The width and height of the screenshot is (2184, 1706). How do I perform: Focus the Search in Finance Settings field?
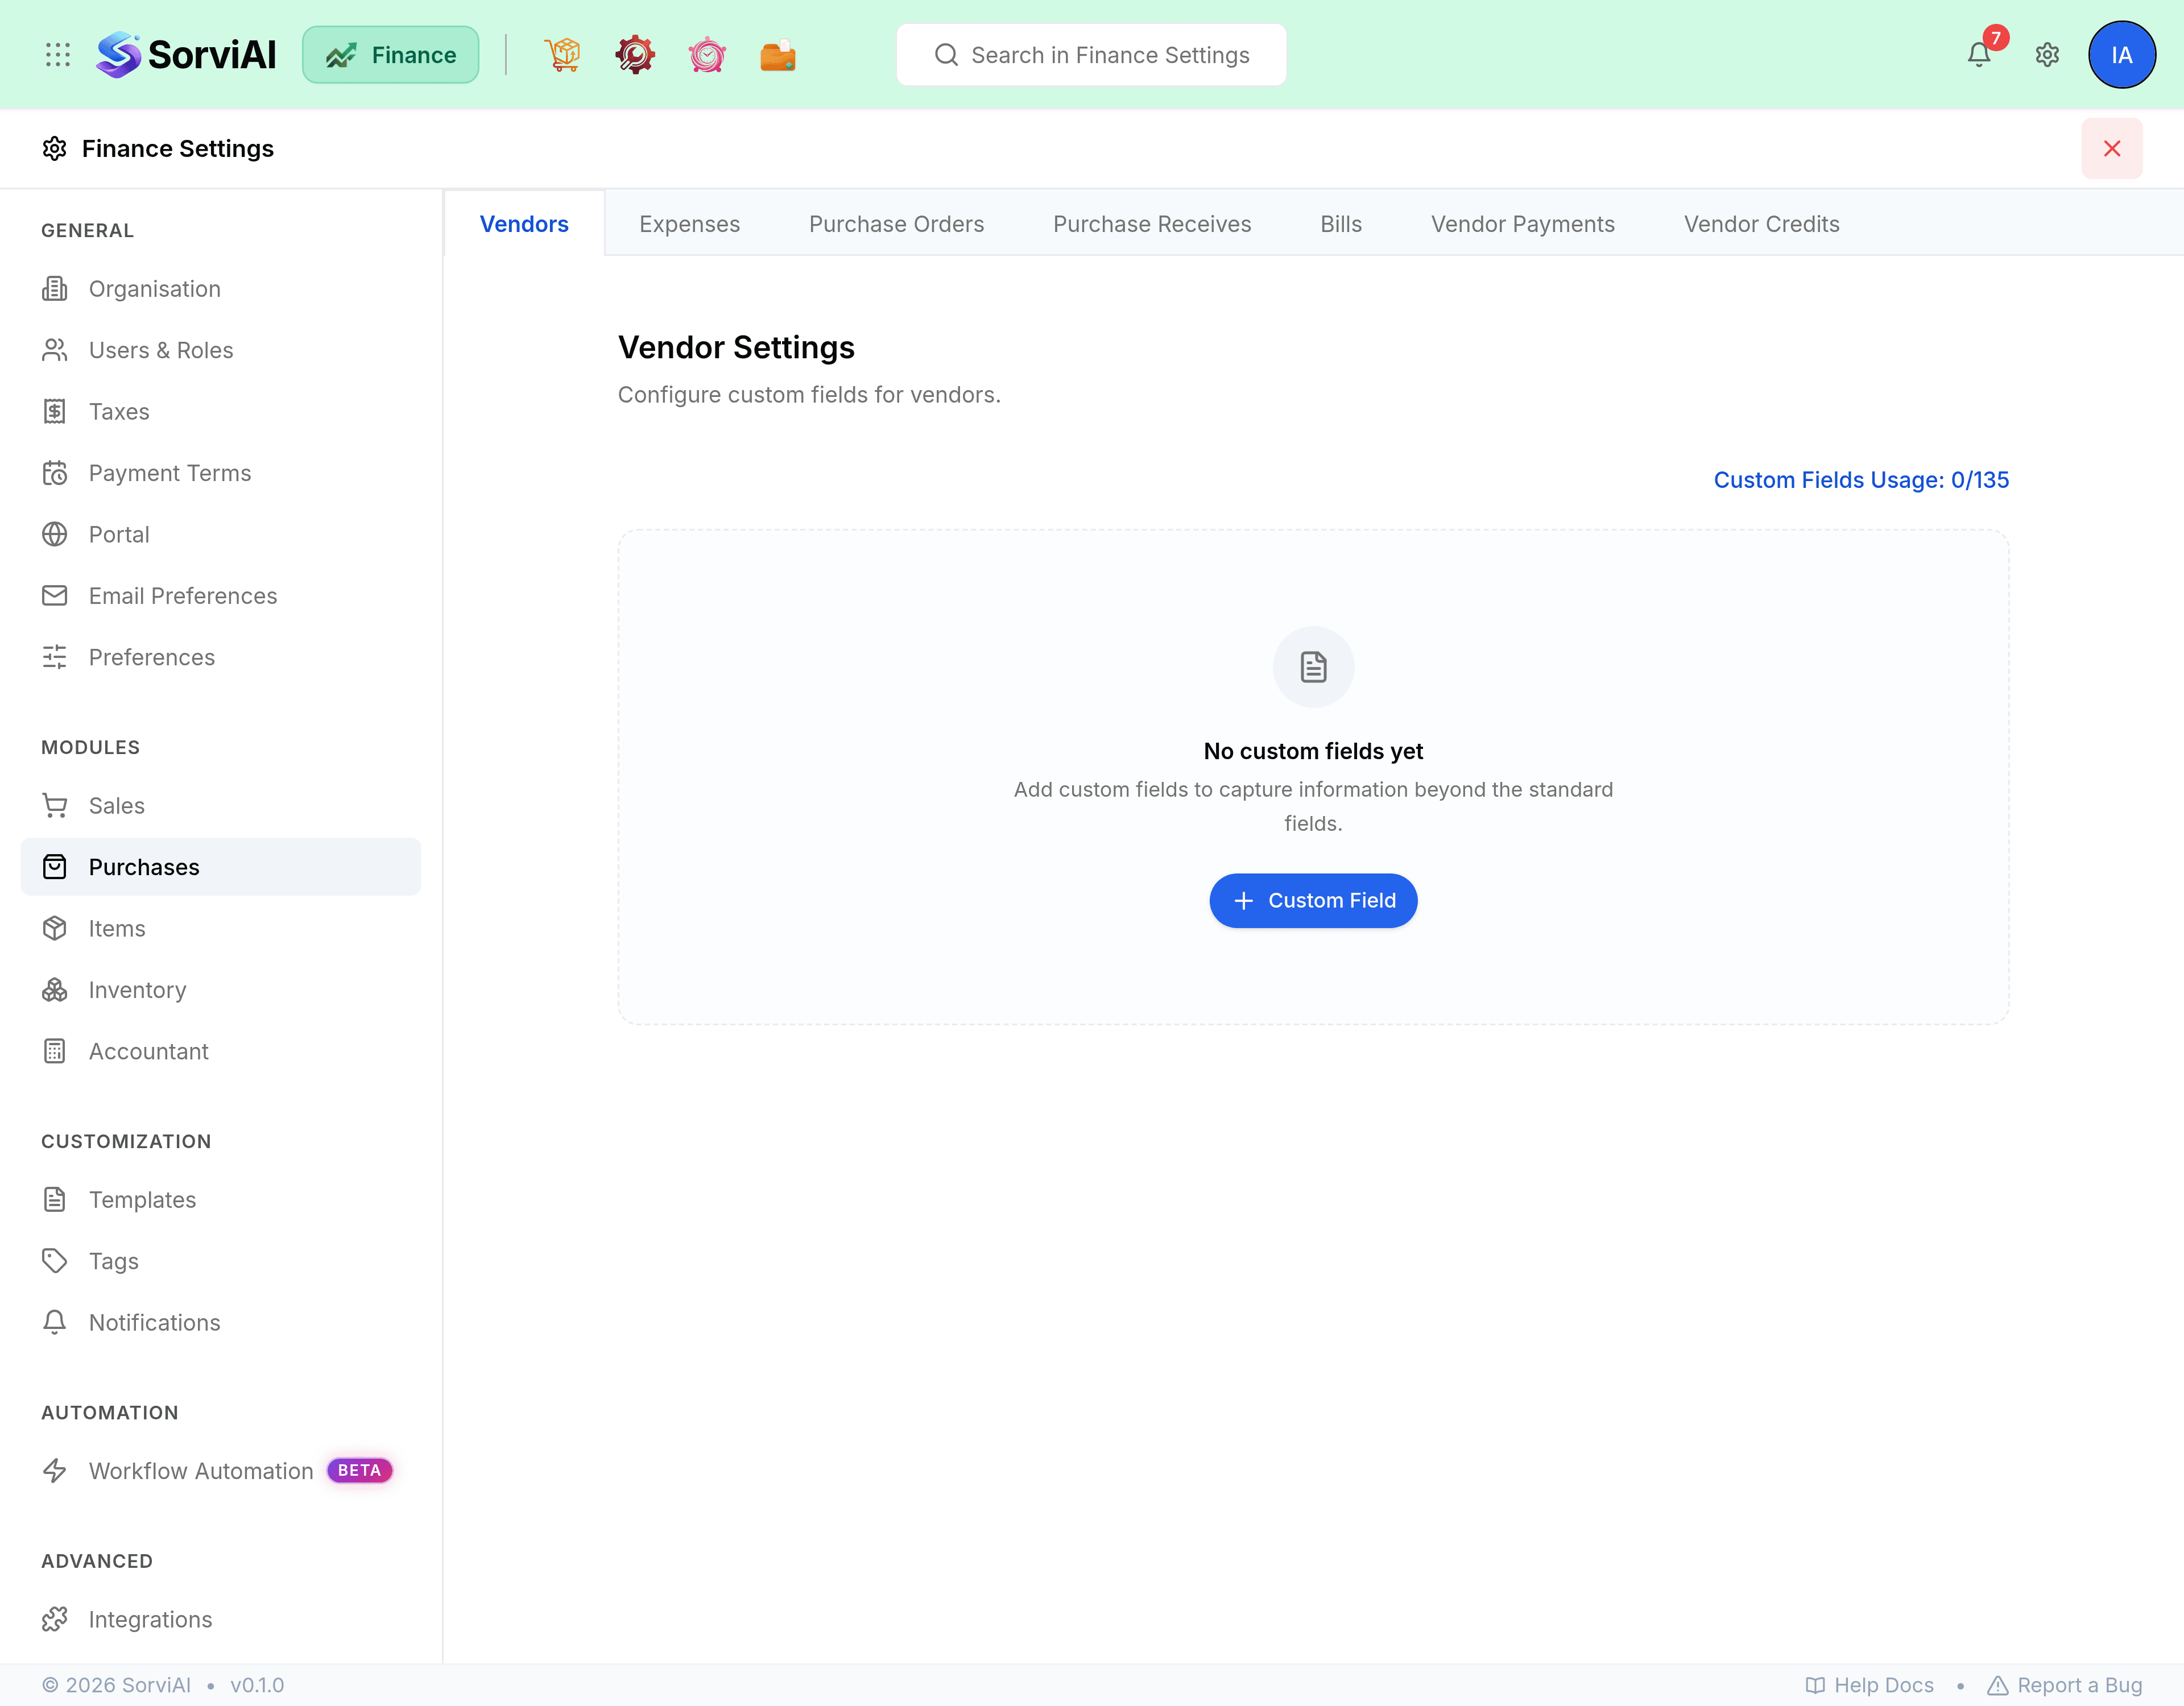click(1091, 55)
